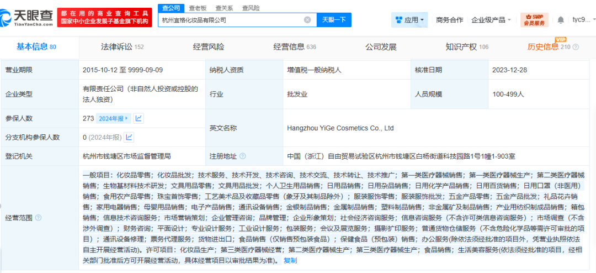
Task: Open the SVIP member service badge
Action: (534, 20)
